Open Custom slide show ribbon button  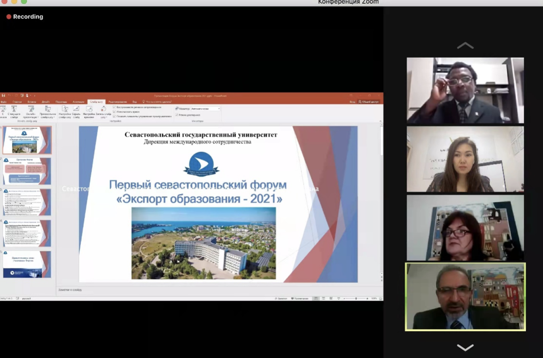tap(48, 112)
